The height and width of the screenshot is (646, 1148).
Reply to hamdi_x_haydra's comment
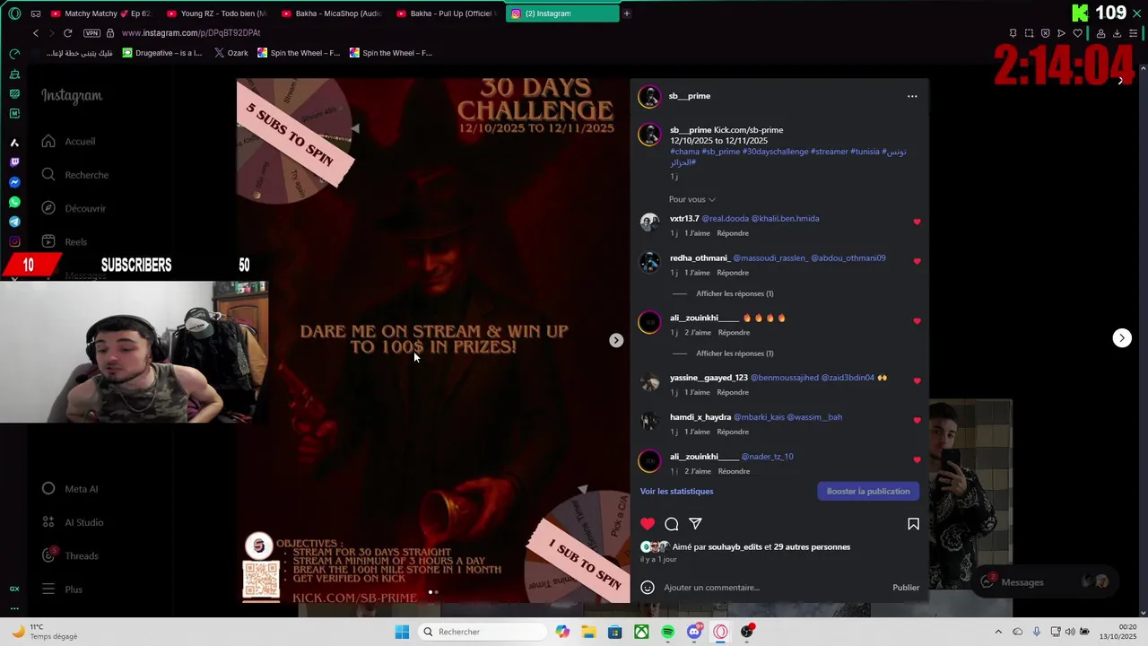pyautogui.click(x=732, y=432)
